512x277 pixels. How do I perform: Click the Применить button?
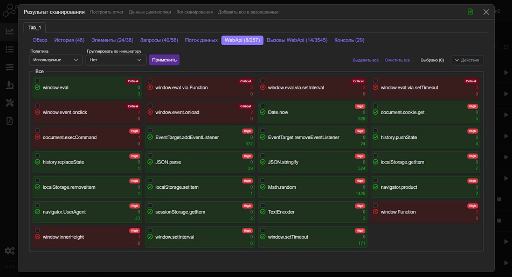(164, 60)
